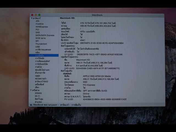Select ตำแหน่ง in the sidebar

click(38, 102)
